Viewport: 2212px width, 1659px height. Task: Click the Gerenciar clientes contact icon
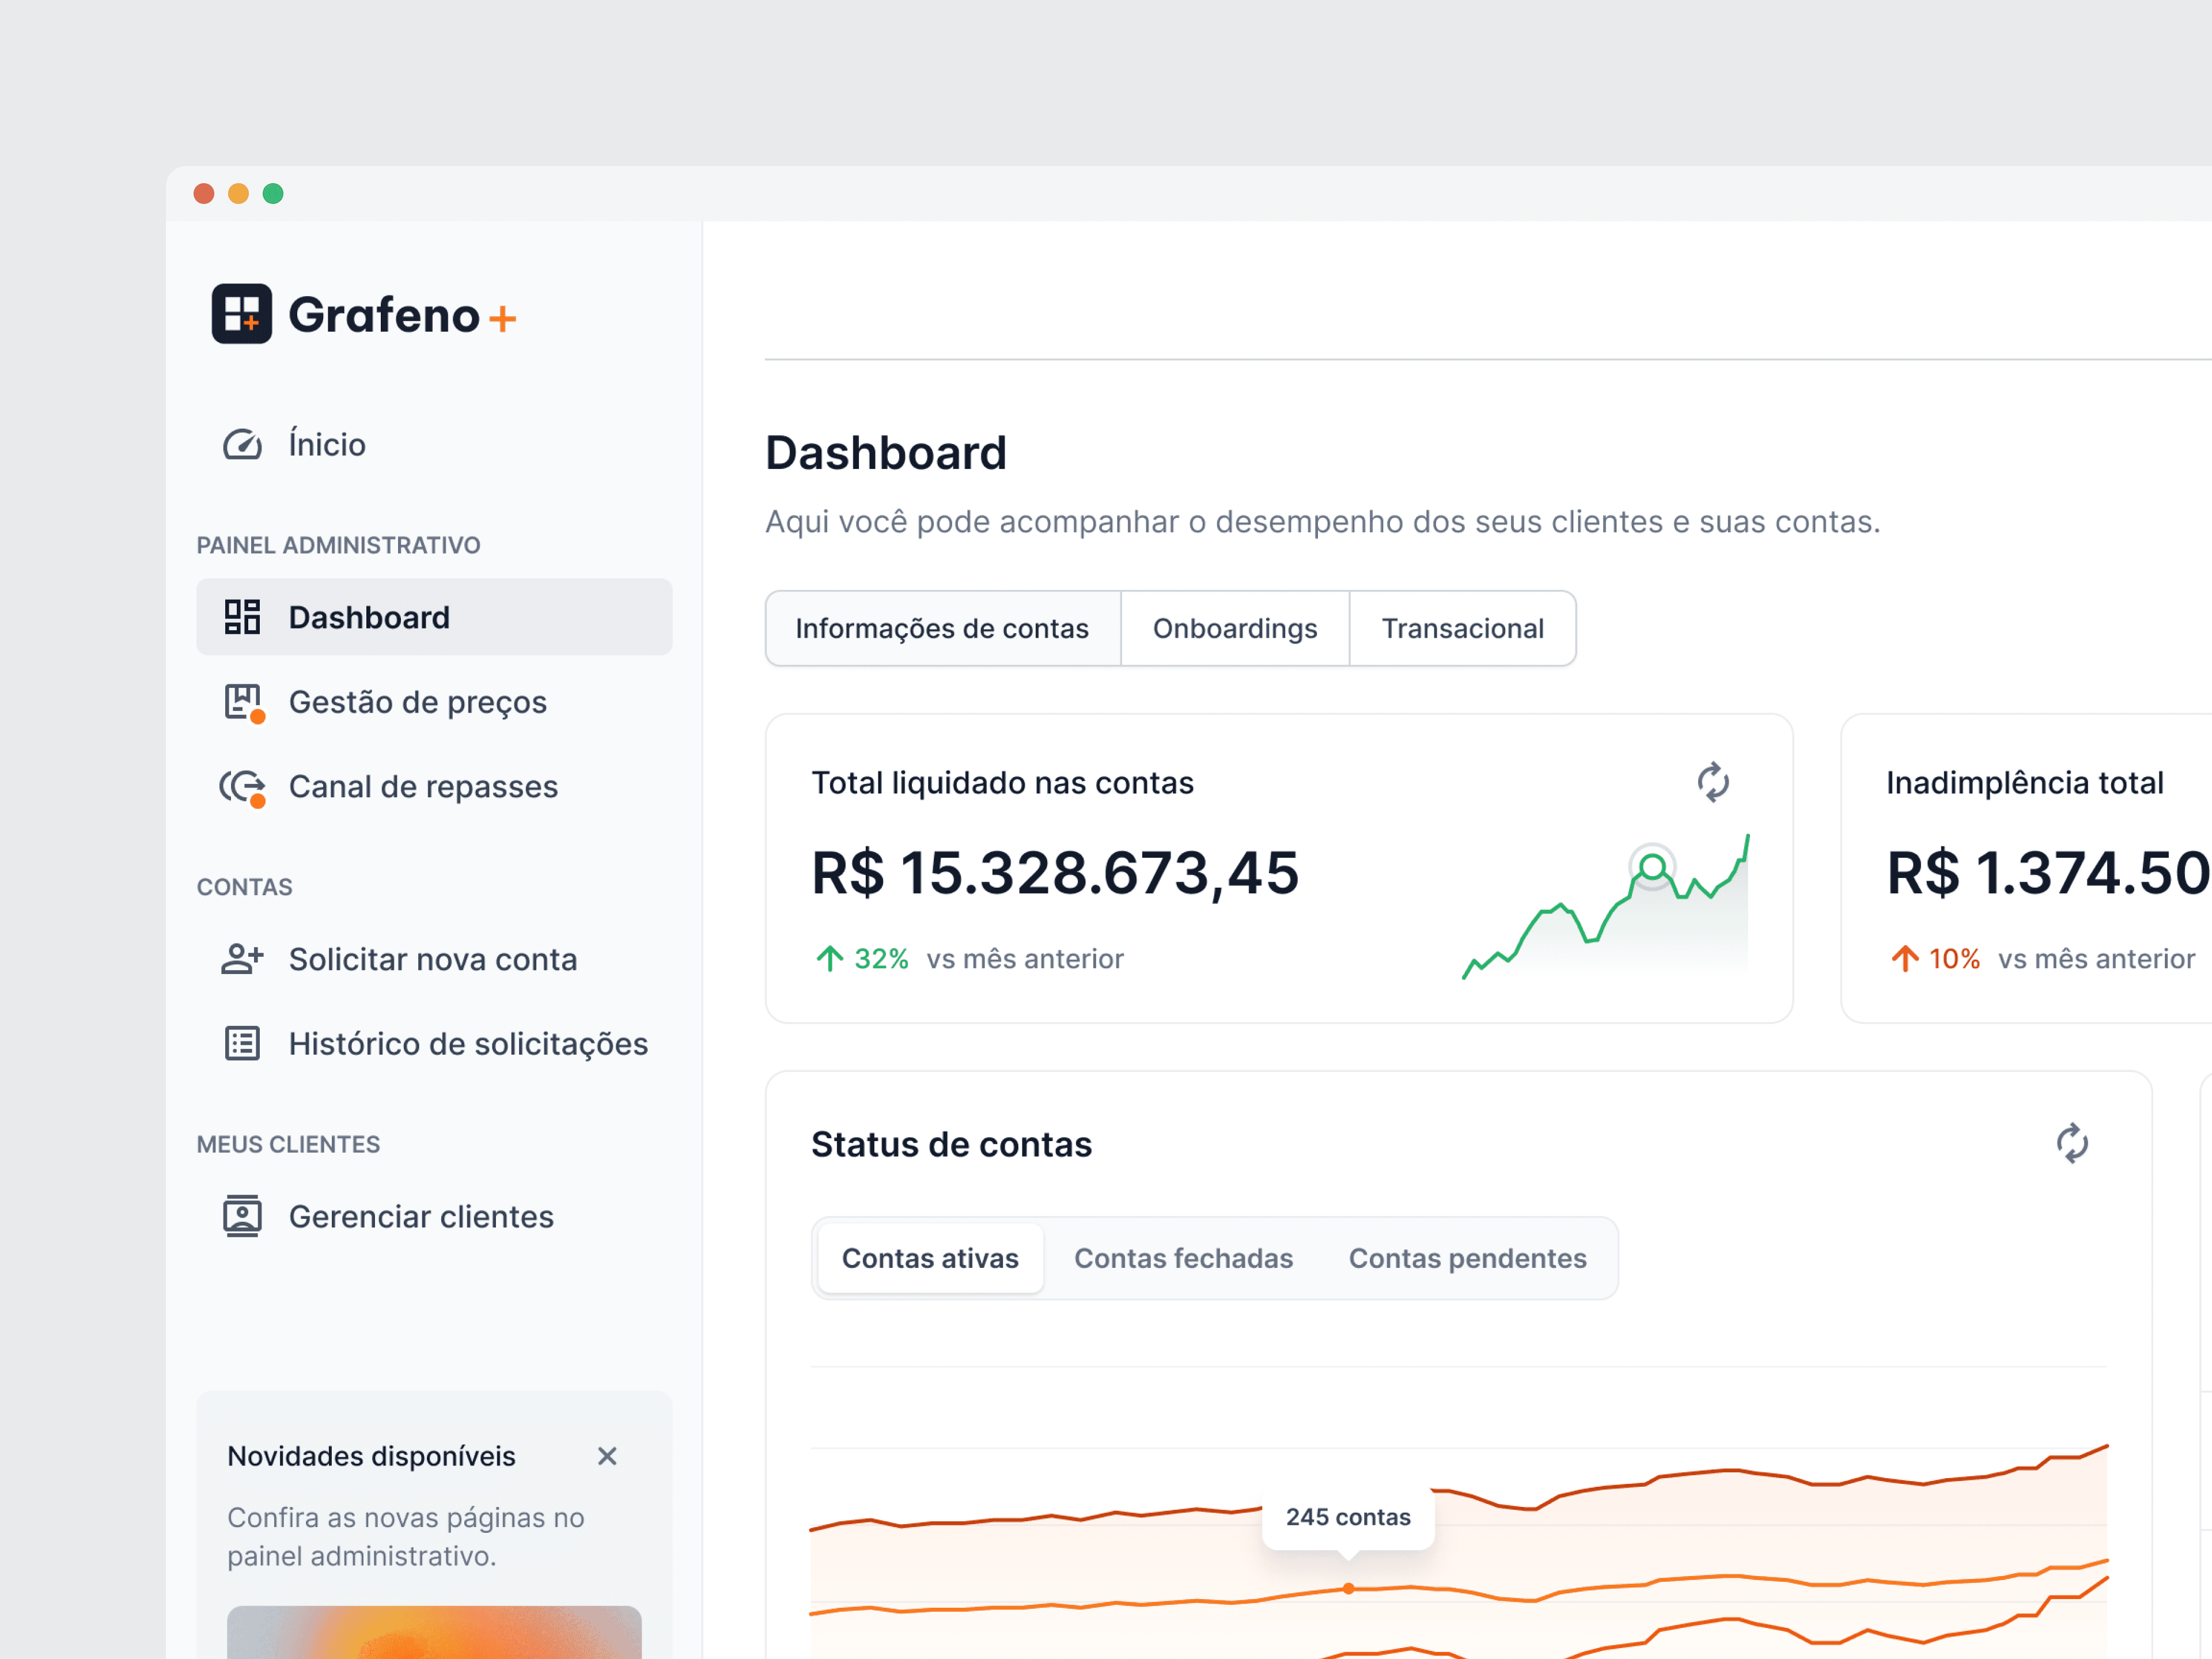[242, 1216]
